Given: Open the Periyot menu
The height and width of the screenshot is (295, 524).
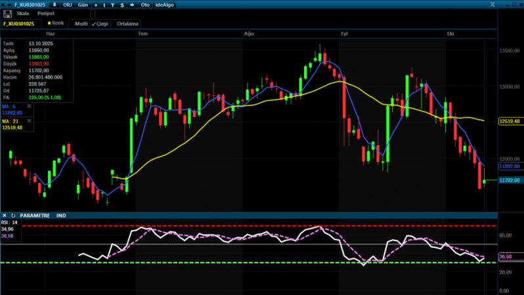Looking at the screenshot, I should tap(45, 13).
